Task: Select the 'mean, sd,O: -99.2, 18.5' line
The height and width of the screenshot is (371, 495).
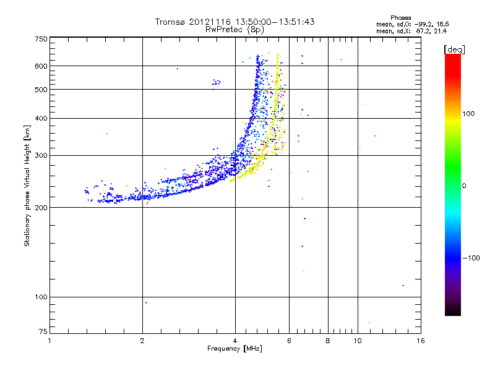Action: [412, 24]
